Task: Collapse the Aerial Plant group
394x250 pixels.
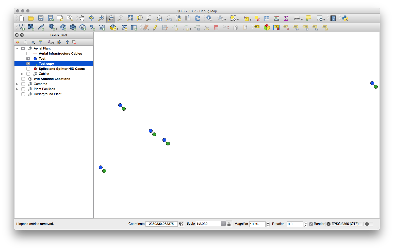Action: [x=17, y=48]
